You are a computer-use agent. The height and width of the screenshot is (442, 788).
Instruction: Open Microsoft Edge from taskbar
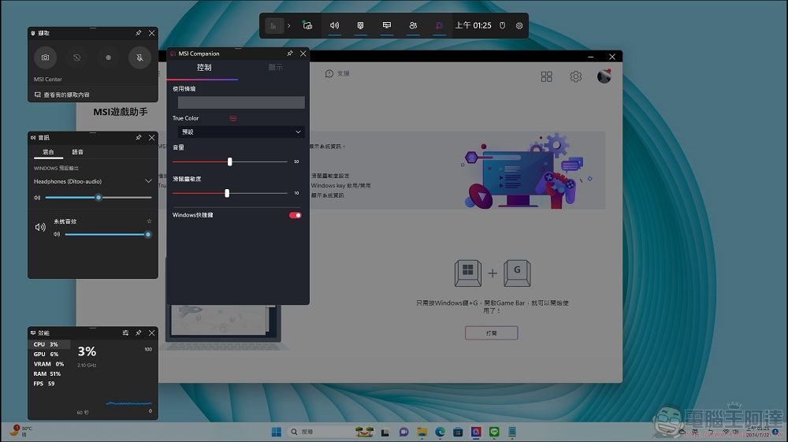[440, 432]
